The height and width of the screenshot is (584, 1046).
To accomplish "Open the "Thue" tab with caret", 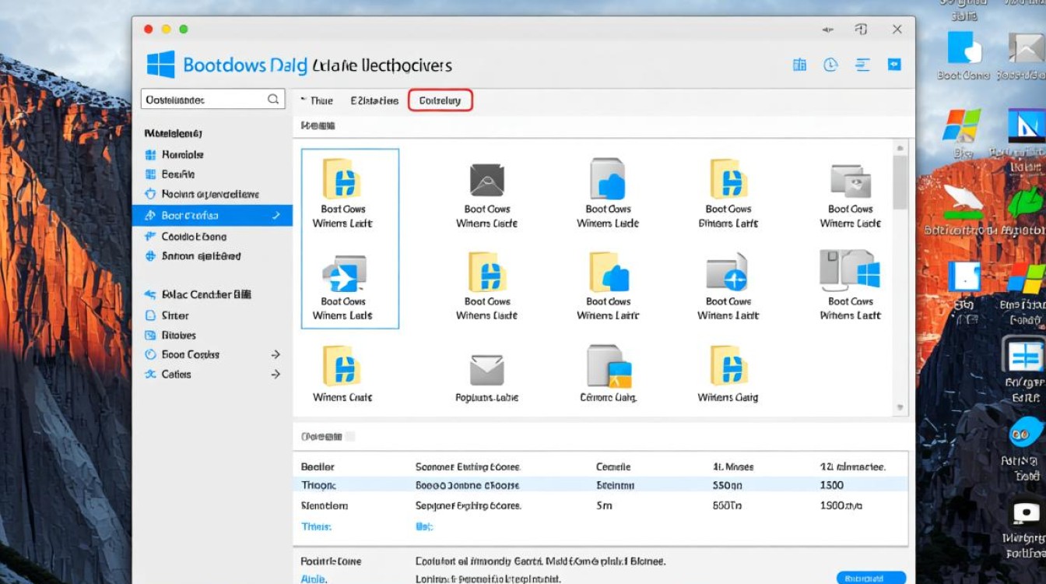I will (318, 100).
